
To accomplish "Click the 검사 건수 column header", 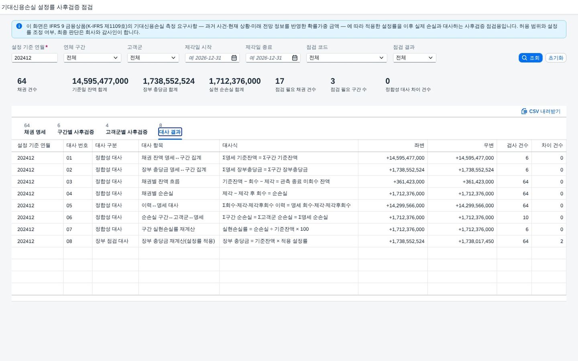I will click(514, 146).
